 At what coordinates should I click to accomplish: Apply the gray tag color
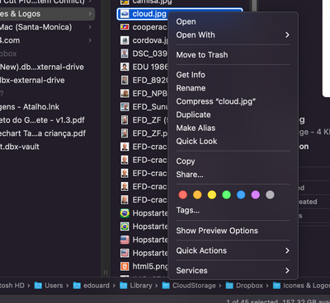[x=270, y=195]
